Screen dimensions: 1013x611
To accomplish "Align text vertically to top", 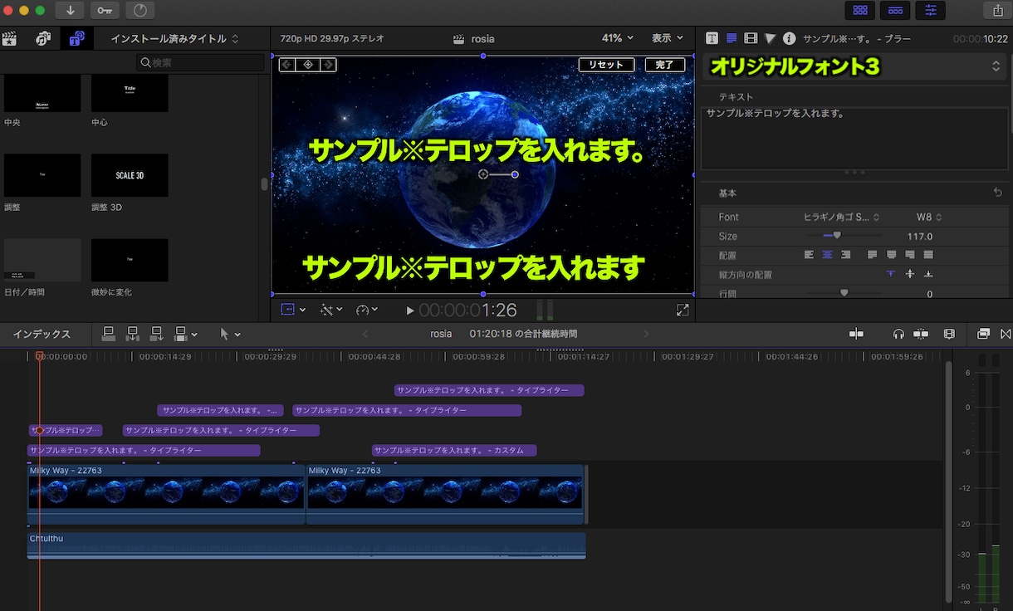I will click(x=891, y=274).
